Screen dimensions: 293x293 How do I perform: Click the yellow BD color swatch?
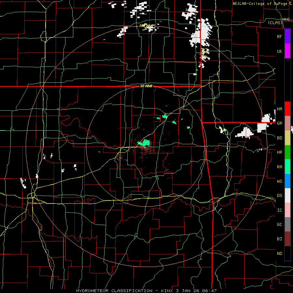click(287, 138)
